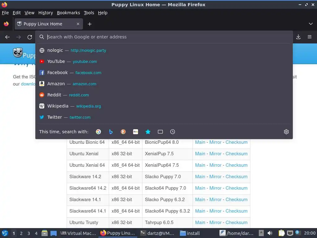Open Mirror link for Slacko64 Puppy 7.0

(x=215, y=188)
